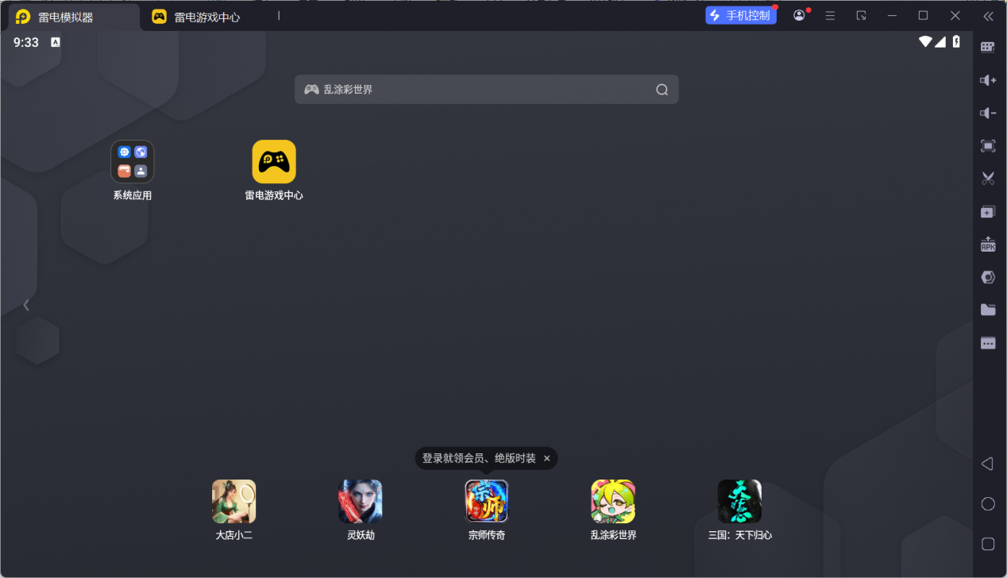This screenshot has width=1007, height=578.
Task: Launch the 大店小二 game
Action: 234,501
